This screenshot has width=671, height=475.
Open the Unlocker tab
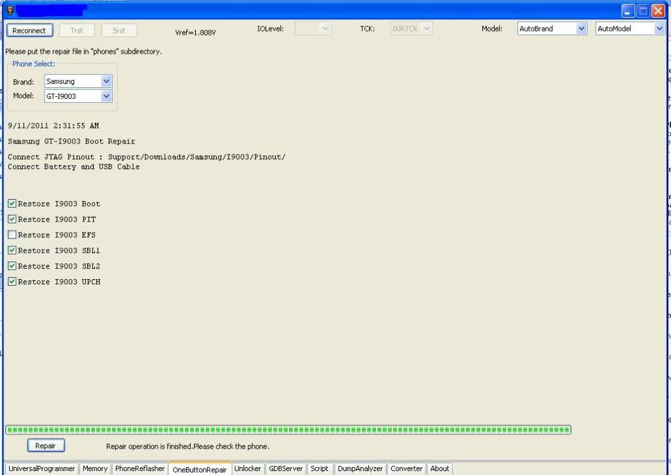(x=248, y=468)
